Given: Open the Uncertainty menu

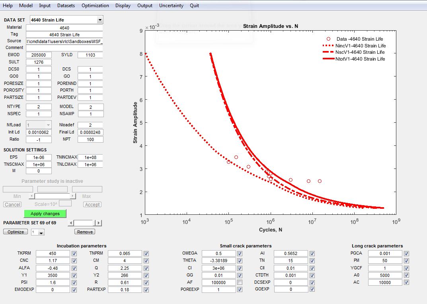Looking at the screenshot, I should coord(171,6).
